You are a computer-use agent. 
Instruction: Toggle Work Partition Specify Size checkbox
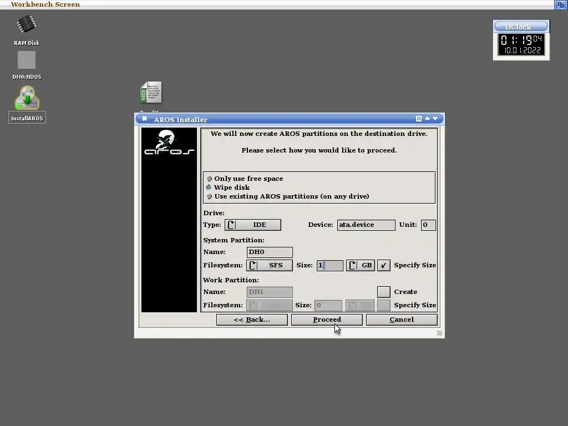(384, 305)
